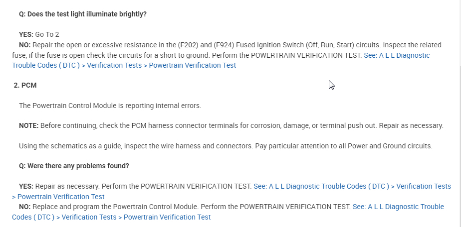
Task: Click the sentence about PCM reporting internal errors
Action: 110,106
